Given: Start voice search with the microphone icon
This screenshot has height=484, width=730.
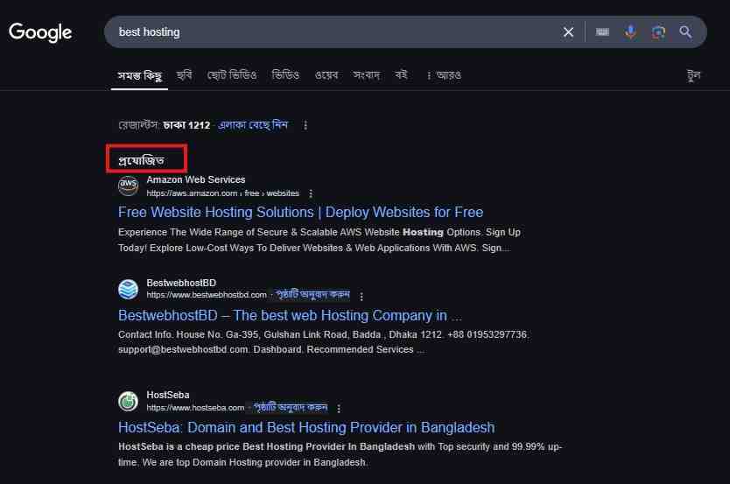Looking at the screenshot, I should coord(630,32).
